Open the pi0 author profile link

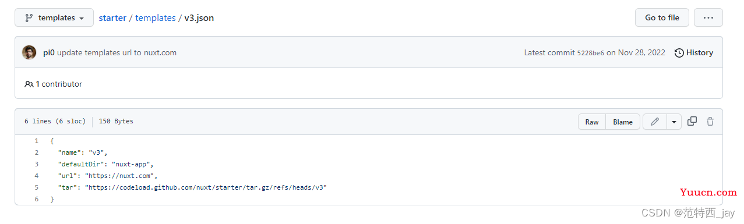tap(49, 52)
